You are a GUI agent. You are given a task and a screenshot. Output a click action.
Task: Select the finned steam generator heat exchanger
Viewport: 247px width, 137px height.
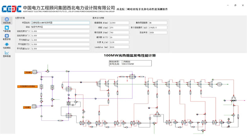click(69, 103)
